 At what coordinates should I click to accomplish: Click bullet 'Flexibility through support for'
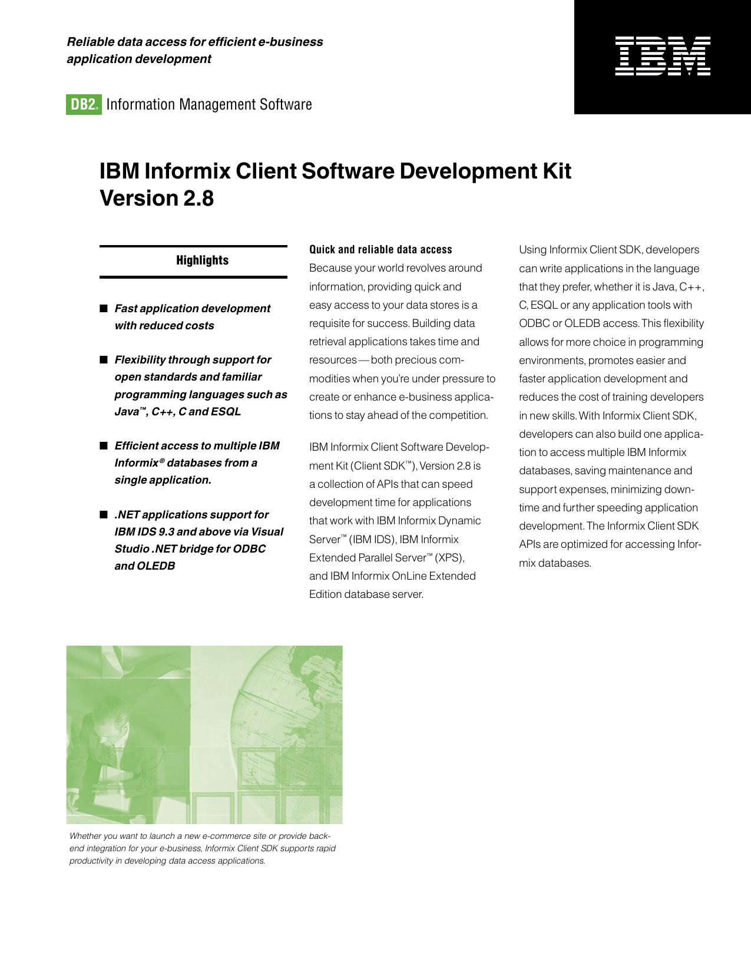pos(193,359)
